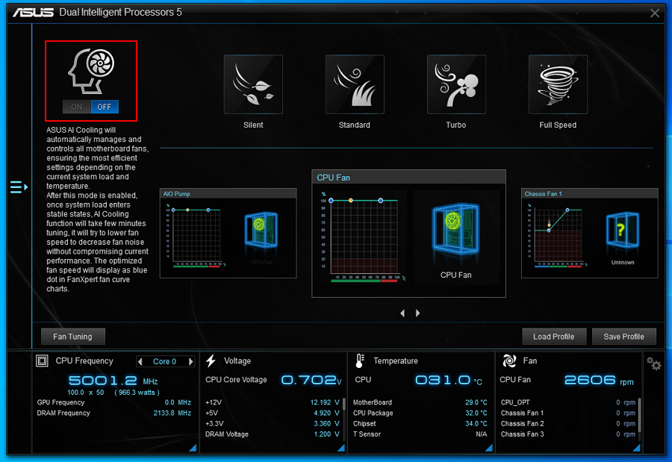Click the Load Profile button
The width and height of the screenshot is (672, 462).
(x=554, y=337)
